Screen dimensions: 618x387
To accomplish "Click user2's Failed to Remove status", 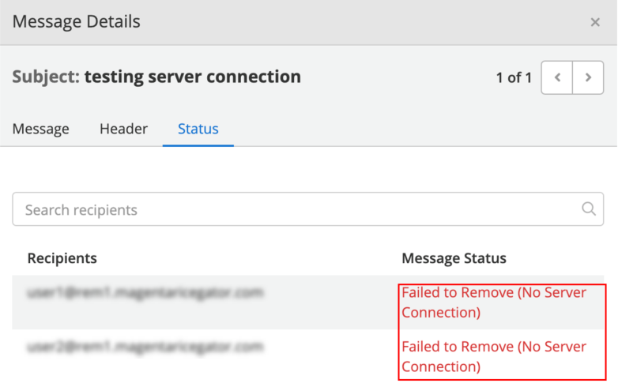I will (457, 347).
